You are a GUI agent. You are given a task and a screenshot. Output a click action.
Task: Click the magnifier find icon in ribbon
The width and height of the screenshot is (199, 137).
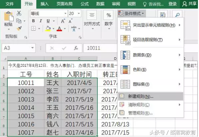177,15
